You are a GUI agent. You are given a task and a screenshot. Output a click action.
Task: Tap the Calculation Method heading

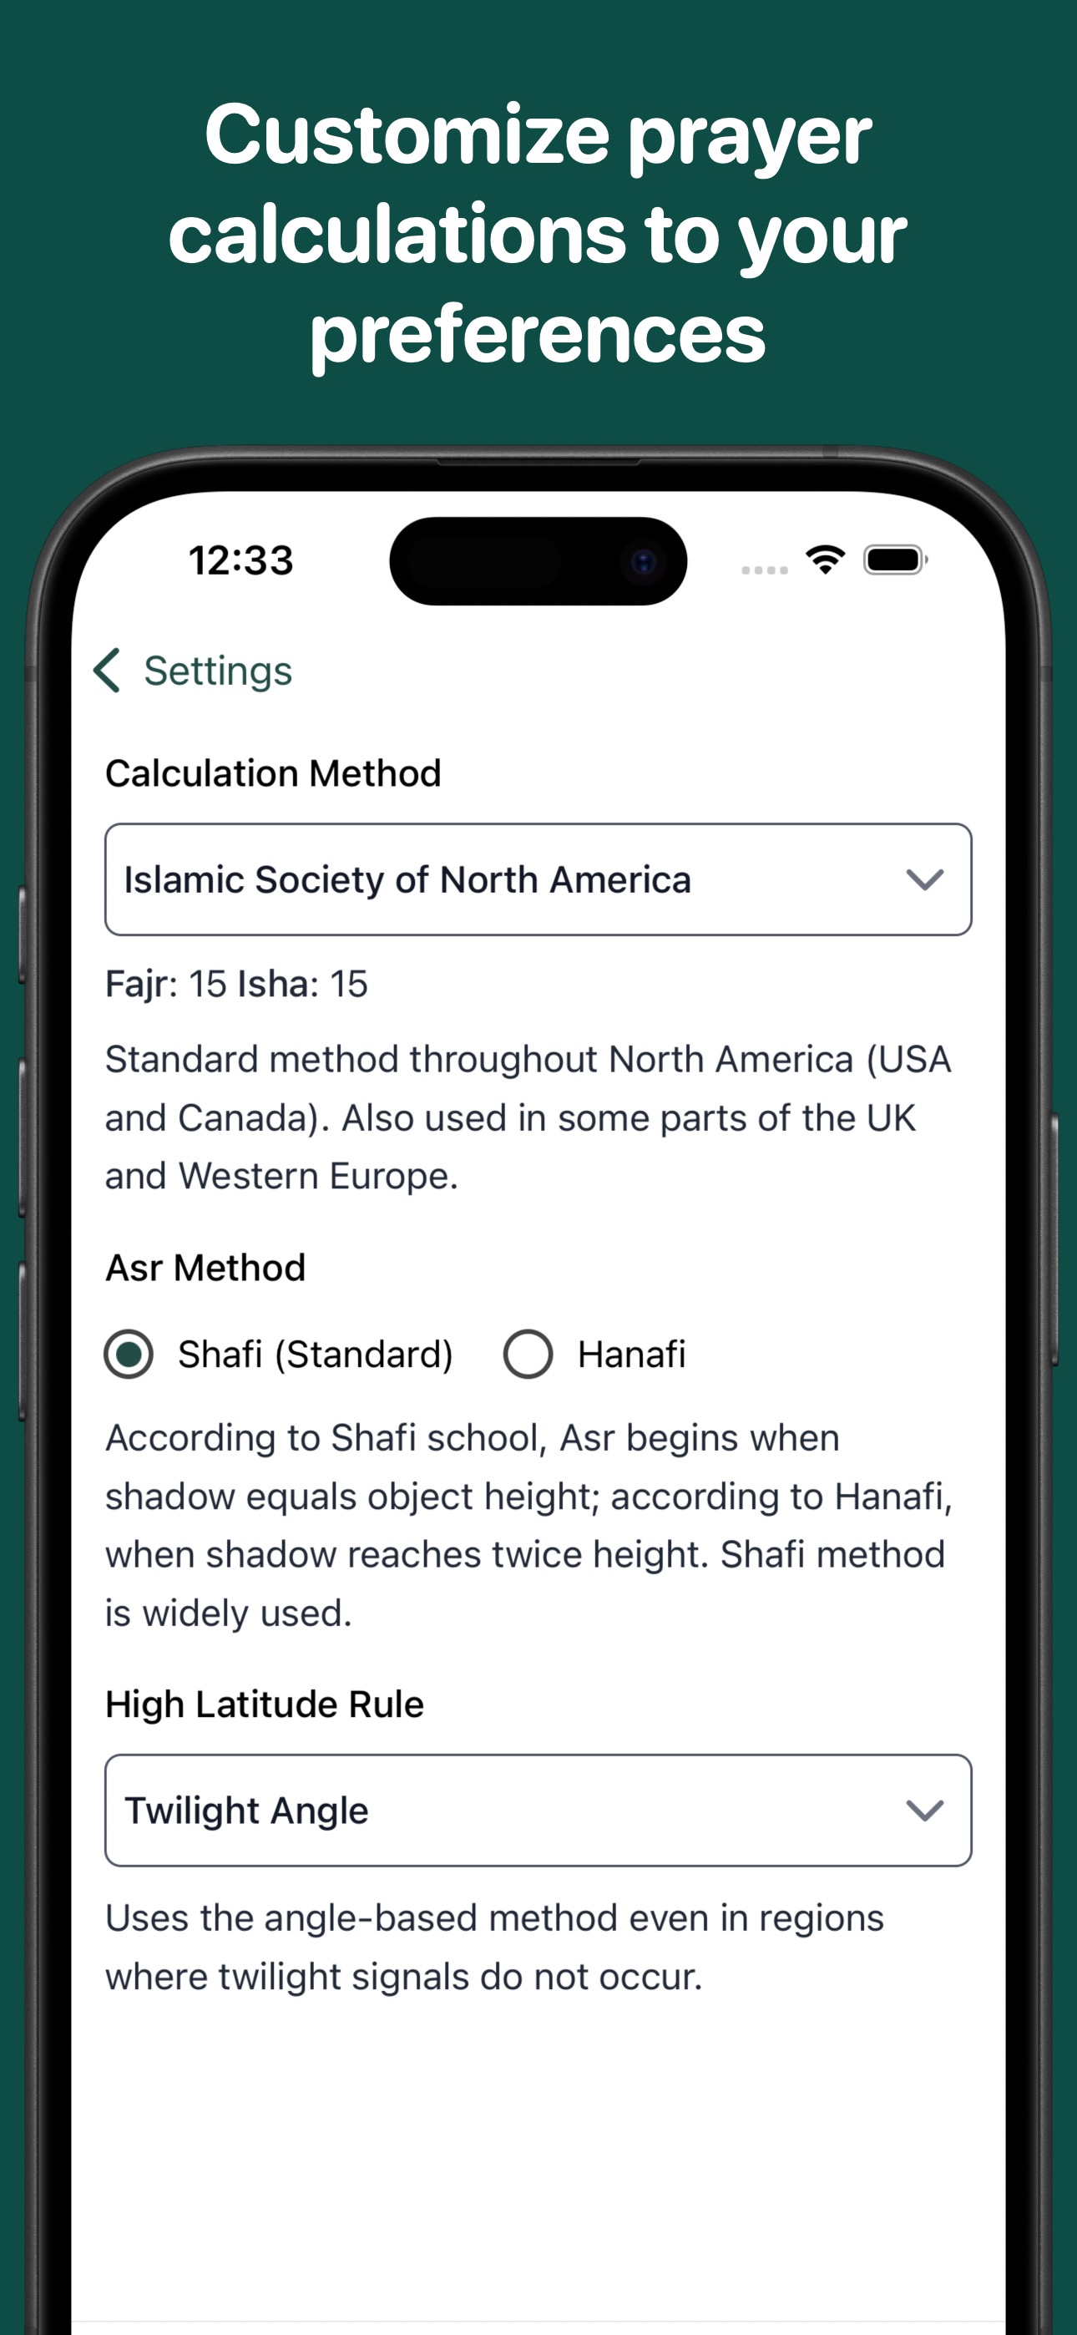click(273, 773)
